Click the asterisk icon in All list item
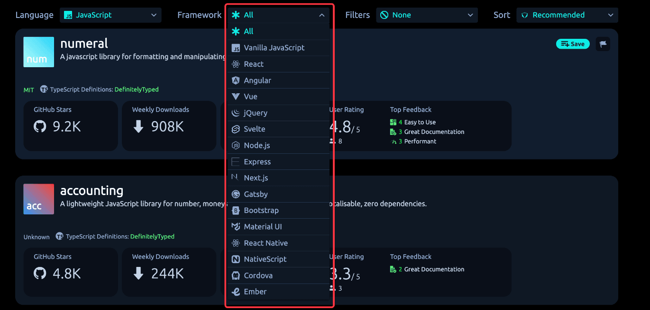The image size is (650, 310). 236,31
